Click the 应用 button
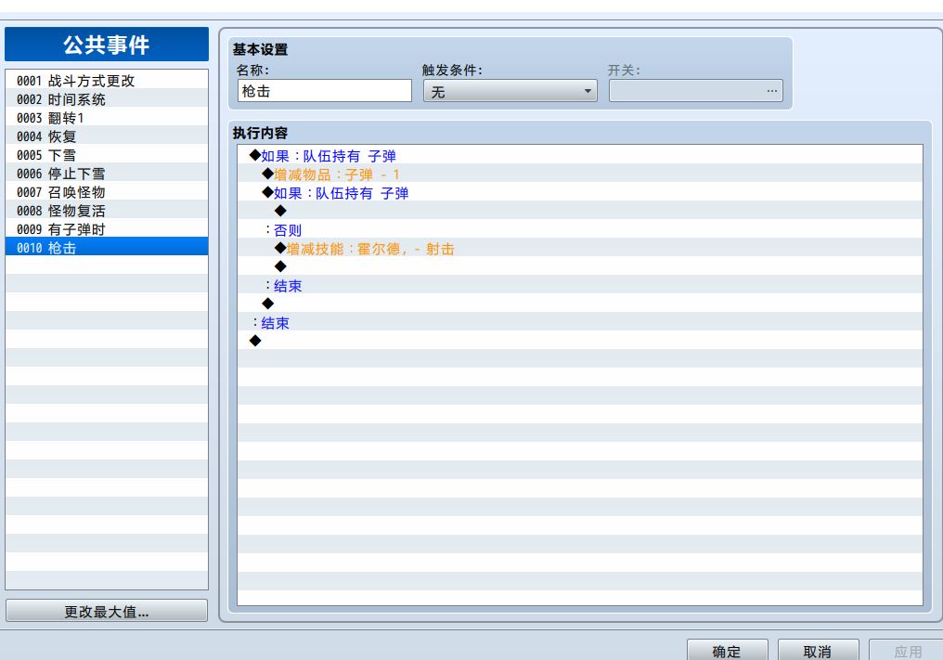Screen dimensions: 943x660 (x=908, y=651)
